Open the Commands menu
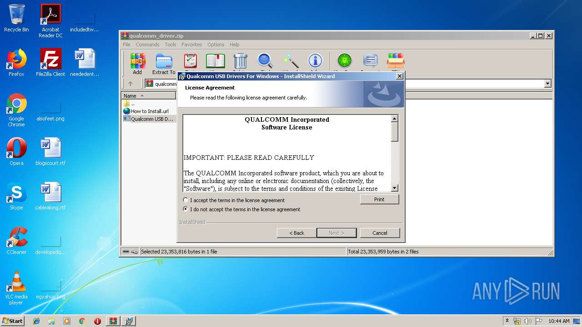Image resolution: width=582 pixels, height=327 pixels. [147, 45]
